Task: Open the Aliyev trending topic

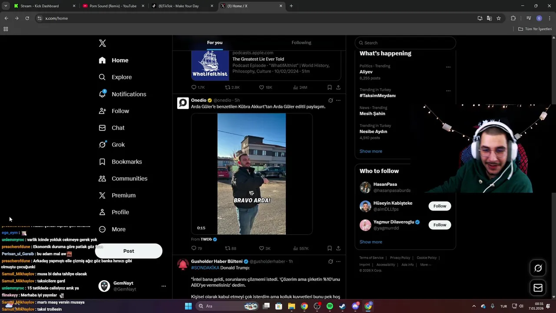Action: click(366, 72)
